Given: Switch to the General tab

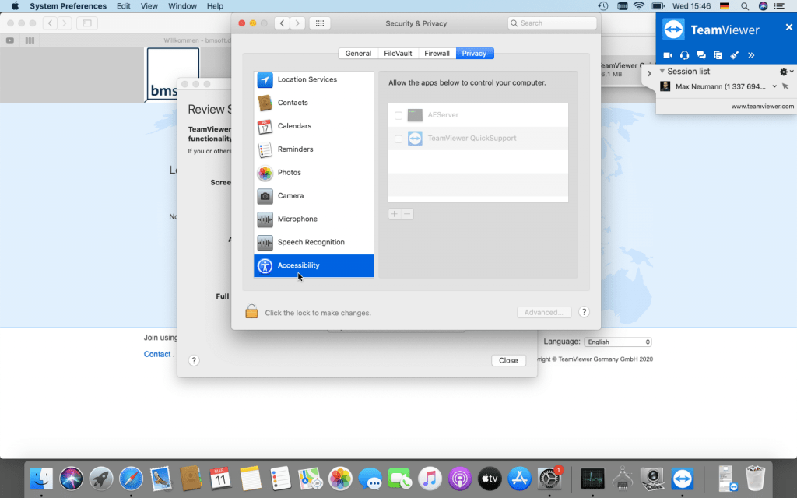Looking at the screenshot, I should [358, 54].
